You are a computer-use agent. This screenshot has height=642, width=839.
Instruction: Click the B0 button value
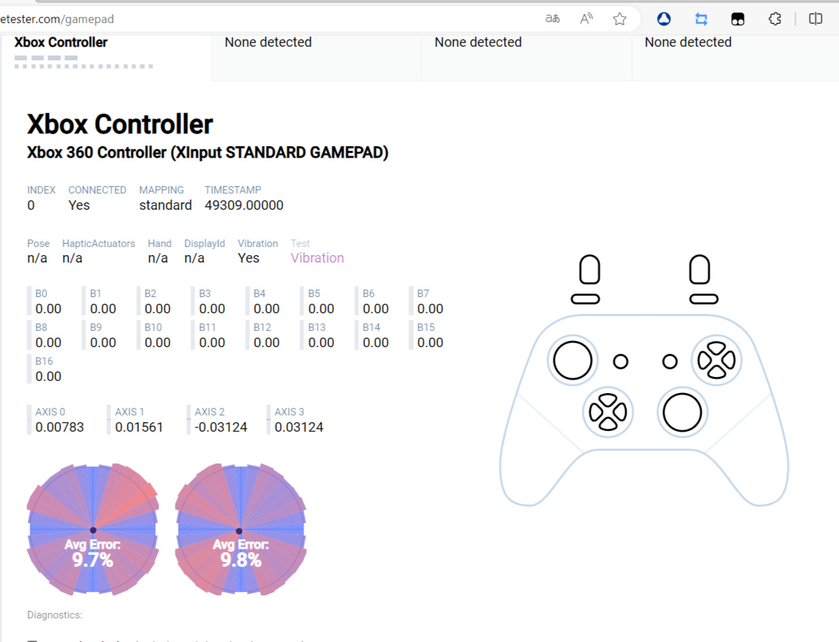48,308
